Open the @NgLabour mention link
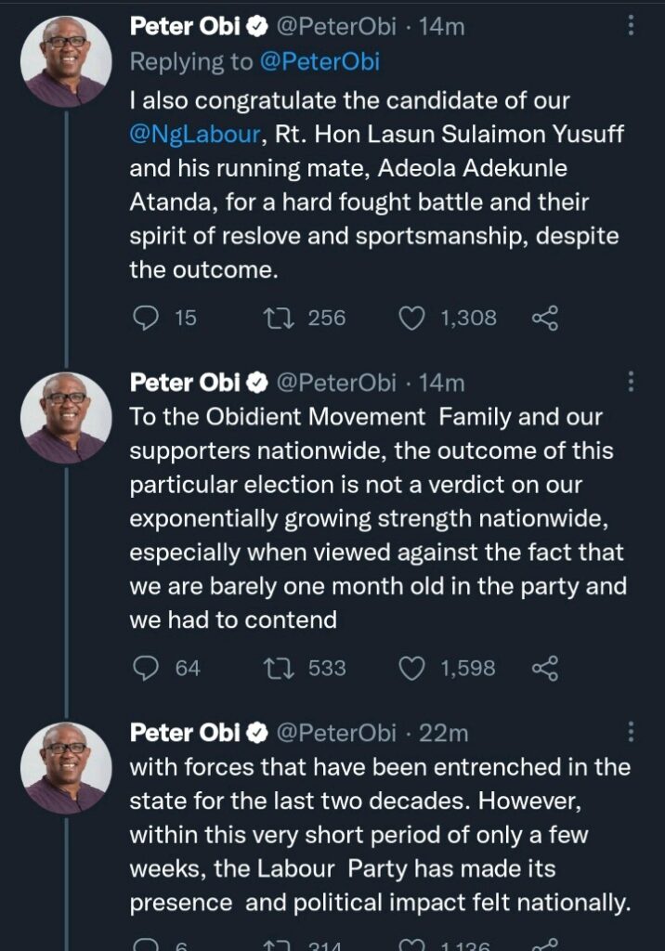665x951 pixels. [195, 134]
